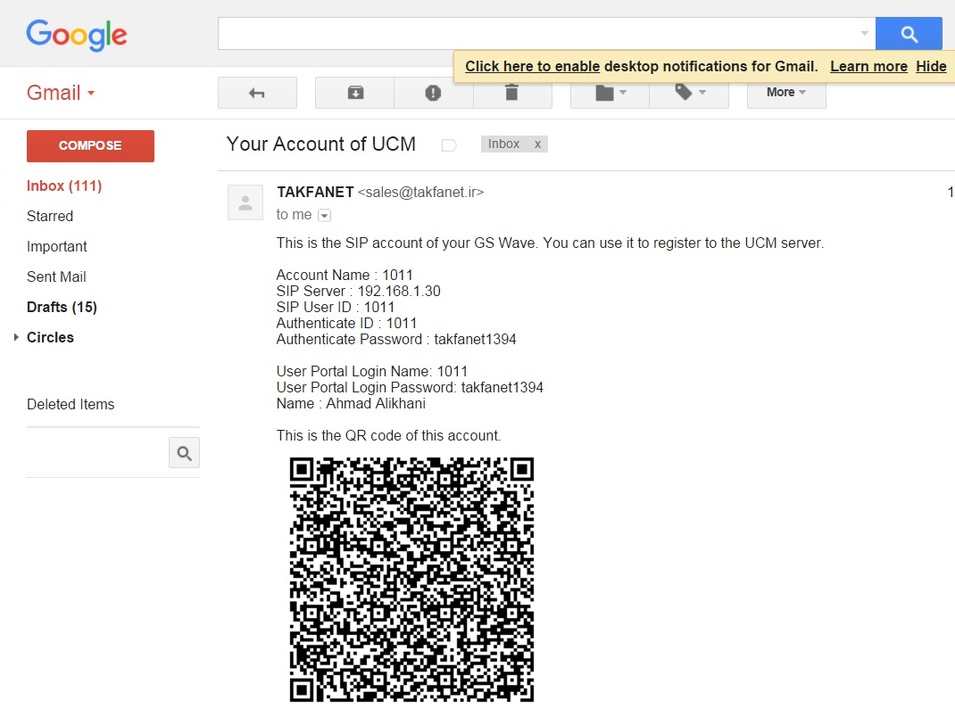
Task: Delete the email with the trash icon
Action: (x=512, y=93)
